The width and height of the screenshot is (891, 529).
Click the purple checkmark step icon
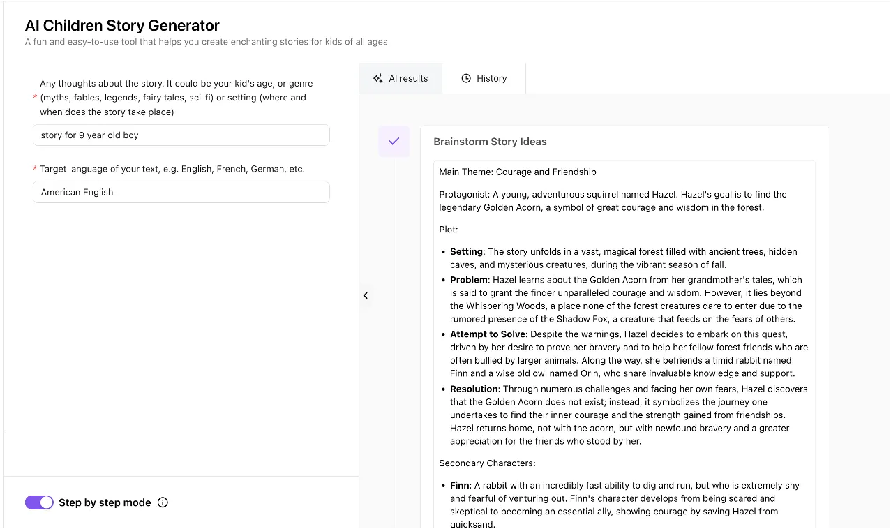pyautogui.click(x=394, y=142)
